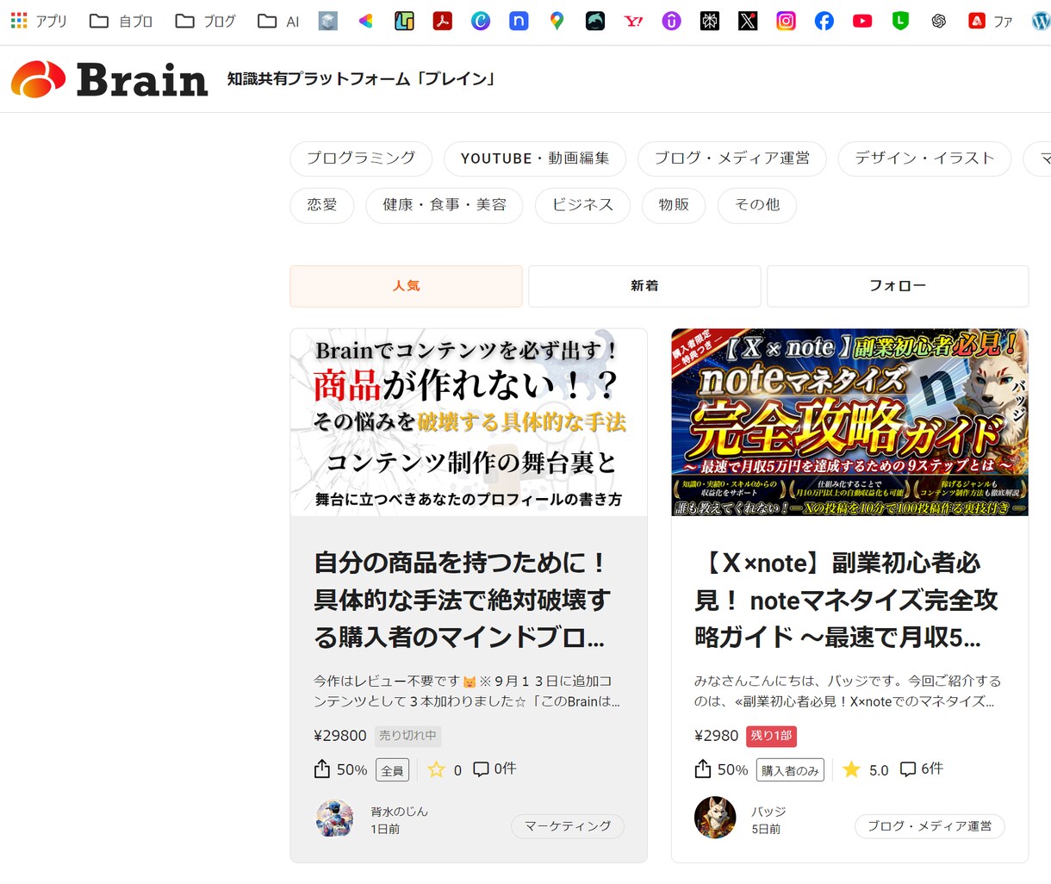Click the 売り切れ中 sold-out label
Screen dimensions: 1051x884
click(407, 736)
